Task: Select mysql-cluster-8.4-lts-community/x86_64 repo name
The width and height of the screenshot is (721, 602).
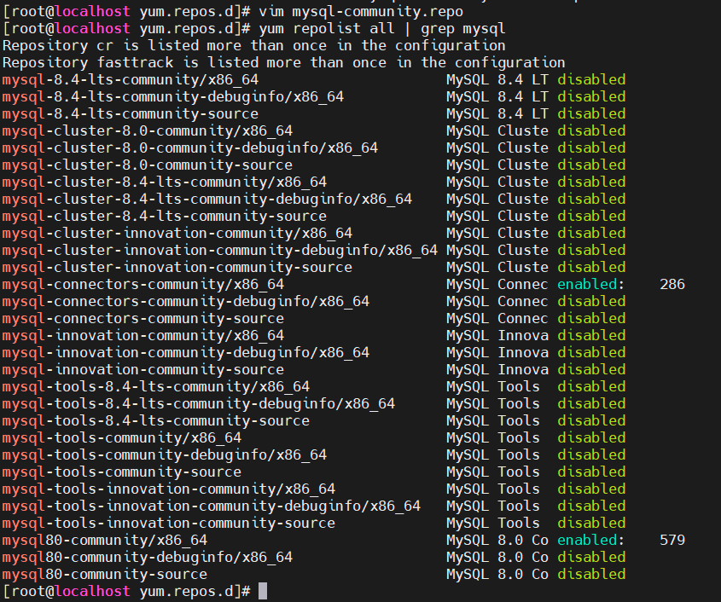Action: pos(165,182)
